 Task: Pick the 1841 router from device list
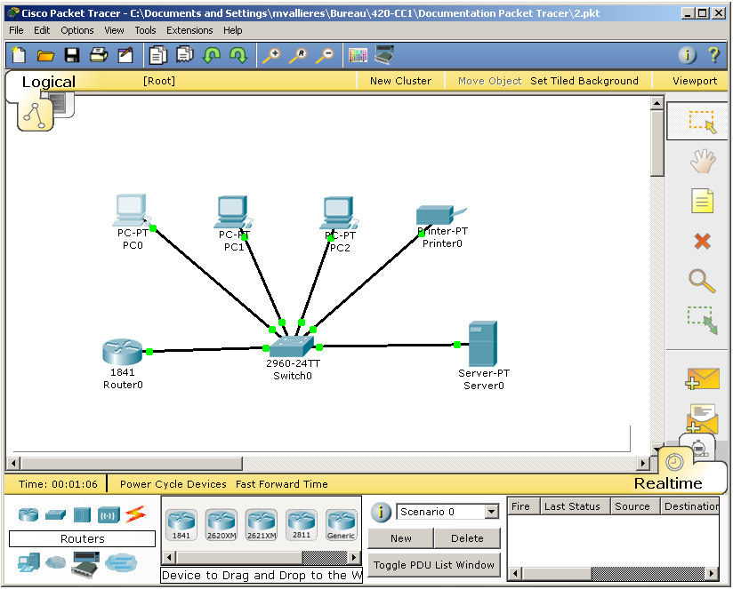(181, 525)
